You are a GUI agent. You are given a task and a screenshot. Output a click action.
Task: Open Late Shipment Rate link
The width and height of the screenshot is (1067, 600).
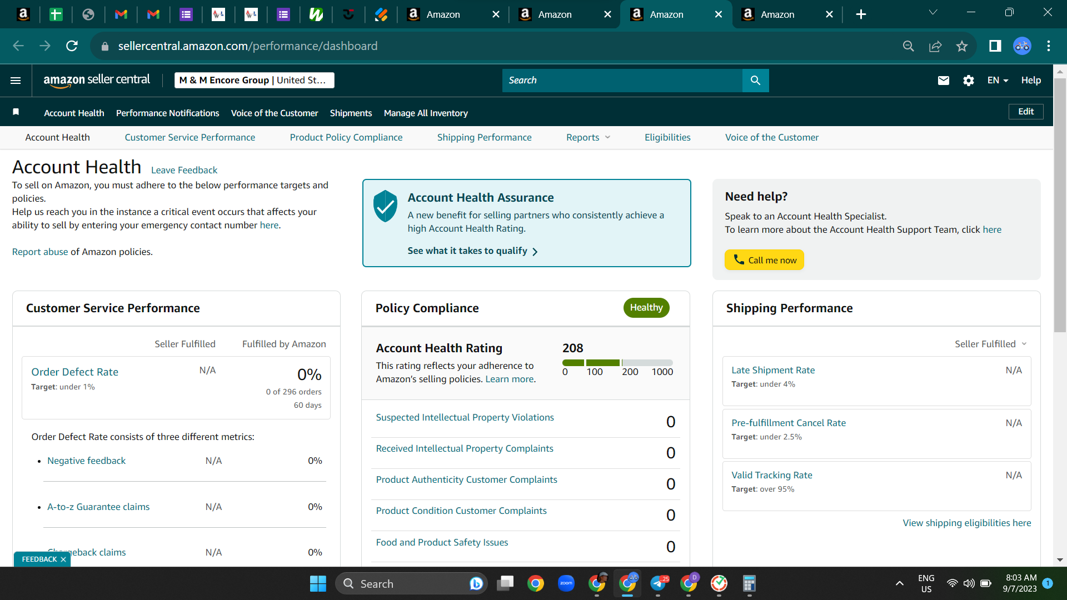pos(773,370)
